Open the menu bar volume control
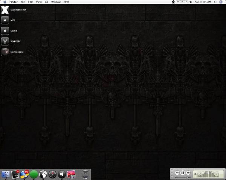The image size is (226, 180). (x=191, y=2)
